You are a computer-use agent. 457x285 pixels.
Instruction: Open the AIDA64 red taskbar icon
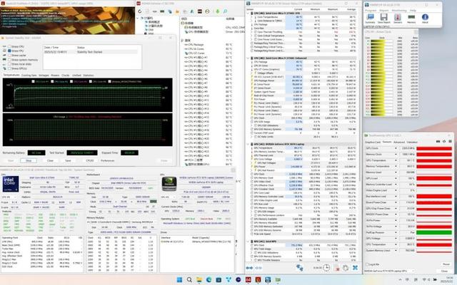coord(248,280)
